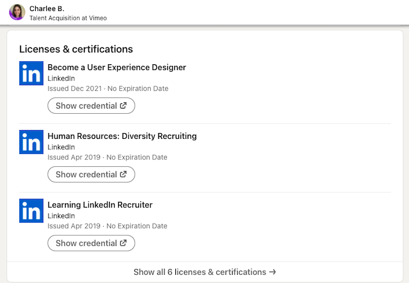Show credential for Learning LinkedIn Recruiter
This screenshot has height=283, width=409.
(91, 243)
